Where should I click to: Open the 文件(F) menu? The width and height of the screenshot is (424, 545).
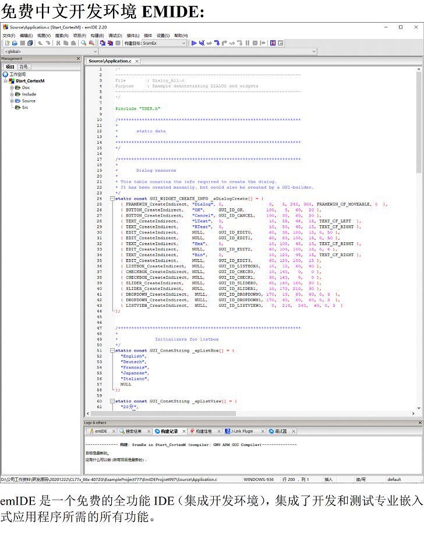point(9,36)
